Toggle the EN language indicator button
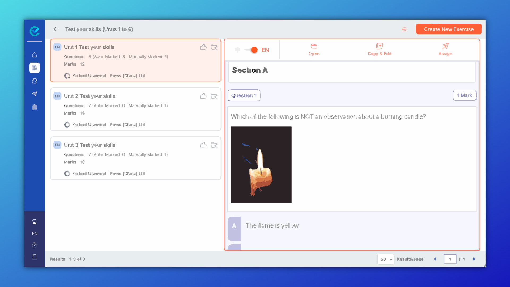 coord(252,49)
